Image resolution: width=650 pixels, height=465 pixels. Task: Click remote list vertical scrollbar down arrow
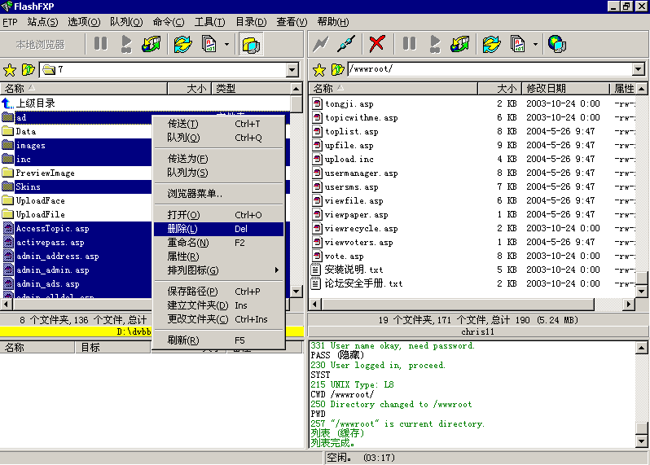[641, 291]
